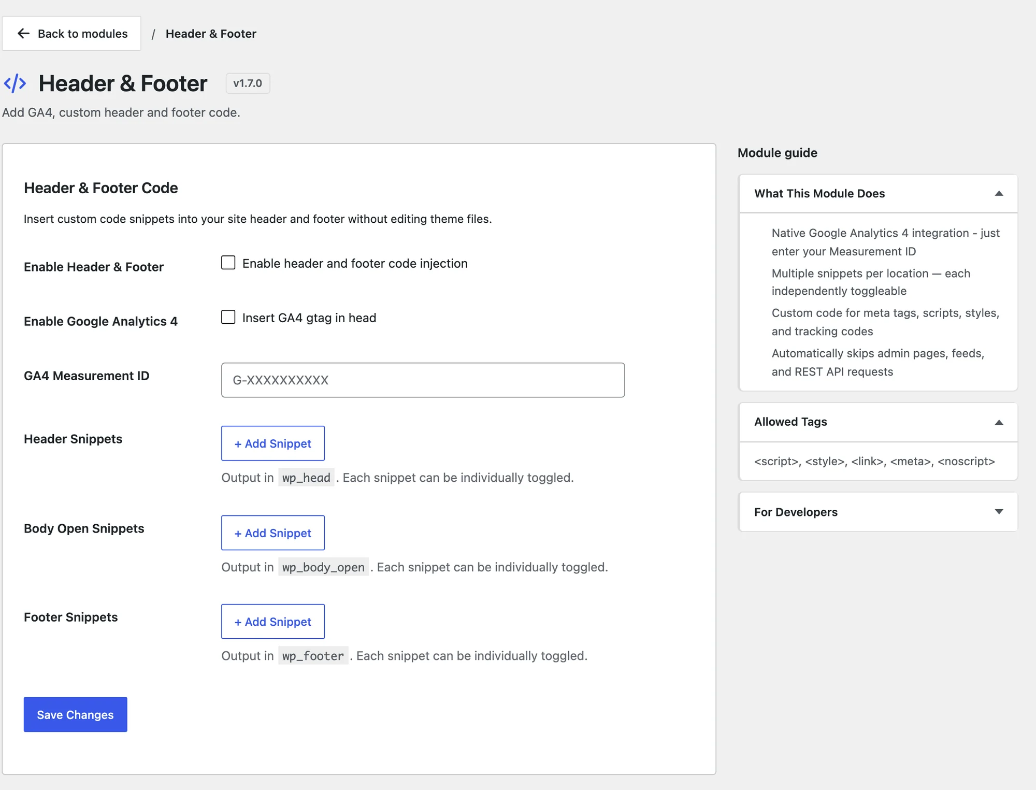Image resolution: width=1036 pixels, height=790 pixels.
Task: Enable header and footer code injection checkbox
Action: click(228, 263)
